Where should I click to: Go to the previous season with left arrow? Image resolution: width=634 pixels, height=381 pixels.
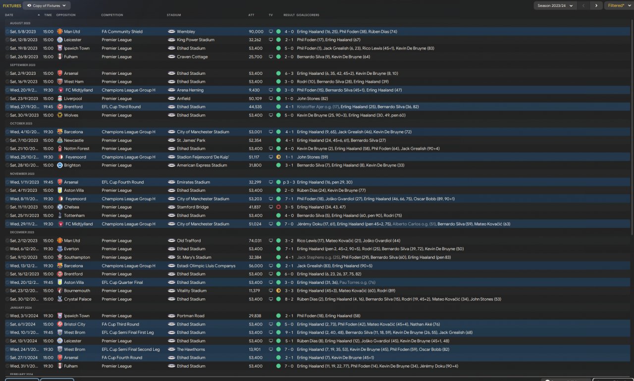[x=584, y=5]
